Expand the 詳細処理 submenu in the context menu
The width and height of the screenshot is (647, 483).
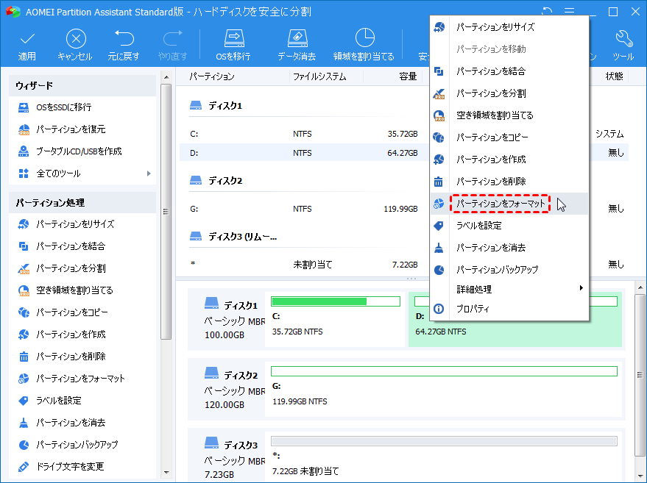click(509, 290)
